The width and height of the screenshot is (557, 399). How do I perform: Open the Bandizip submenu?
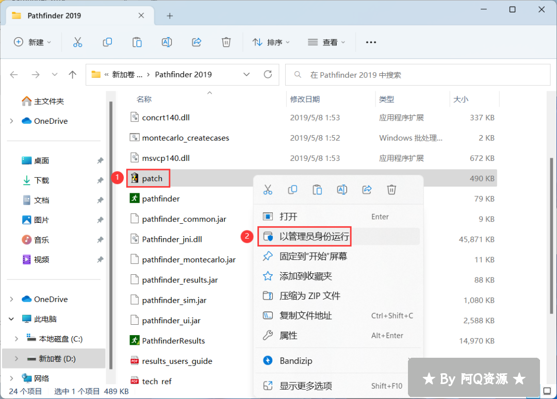(337, 361)
